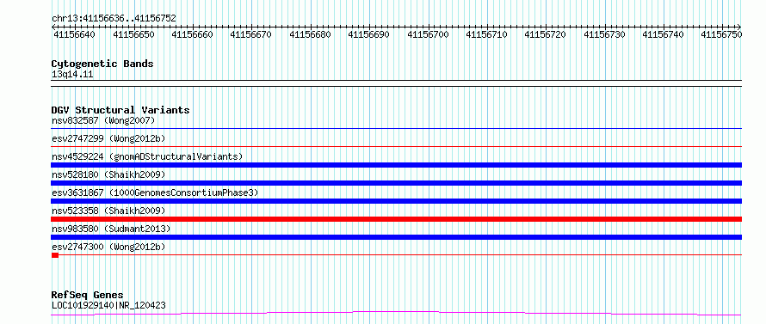Viewport: 766px width, 324px height.
Task: Click the thin red esv2747299 variant line
Action: coord(396,146)
